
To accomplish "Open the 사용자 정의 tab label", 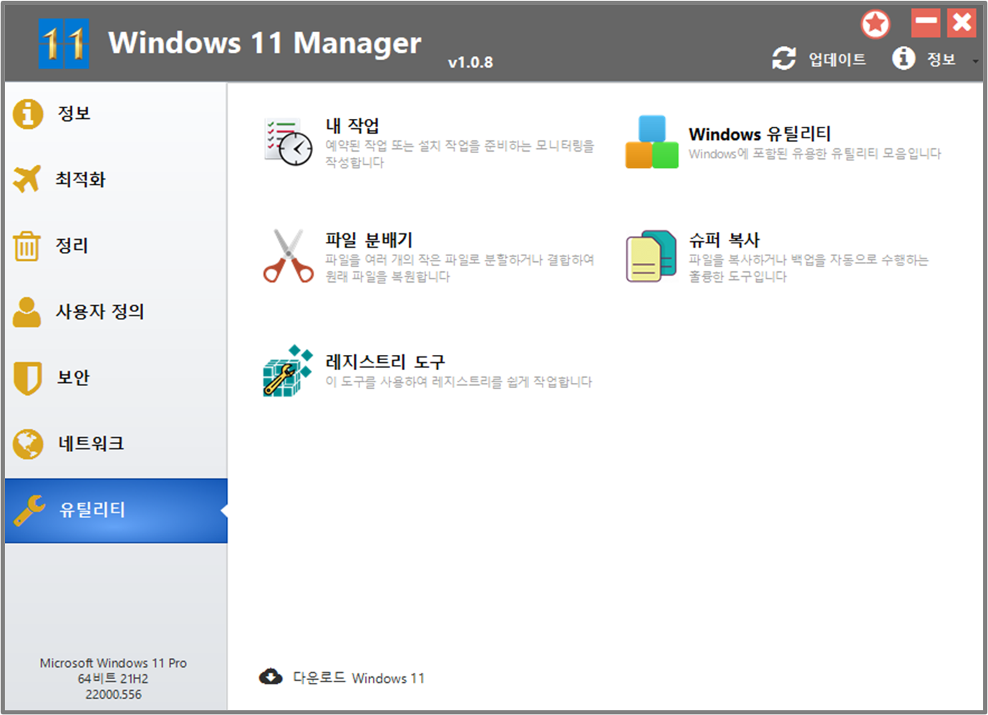I will click(x=100, y=311).
